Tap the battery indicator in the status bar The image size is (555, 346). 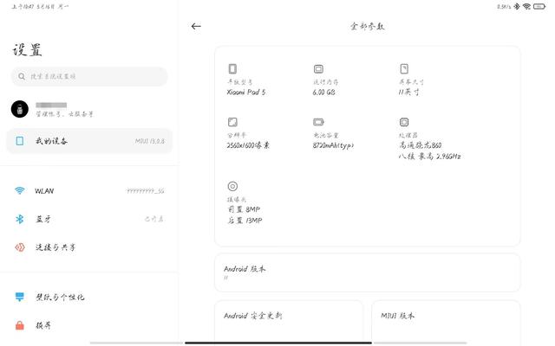point(539,6)
